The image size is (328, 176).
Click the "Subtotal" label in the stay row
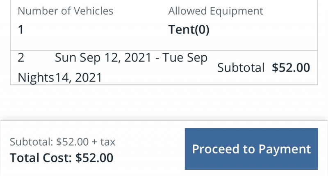click(241, 68)
